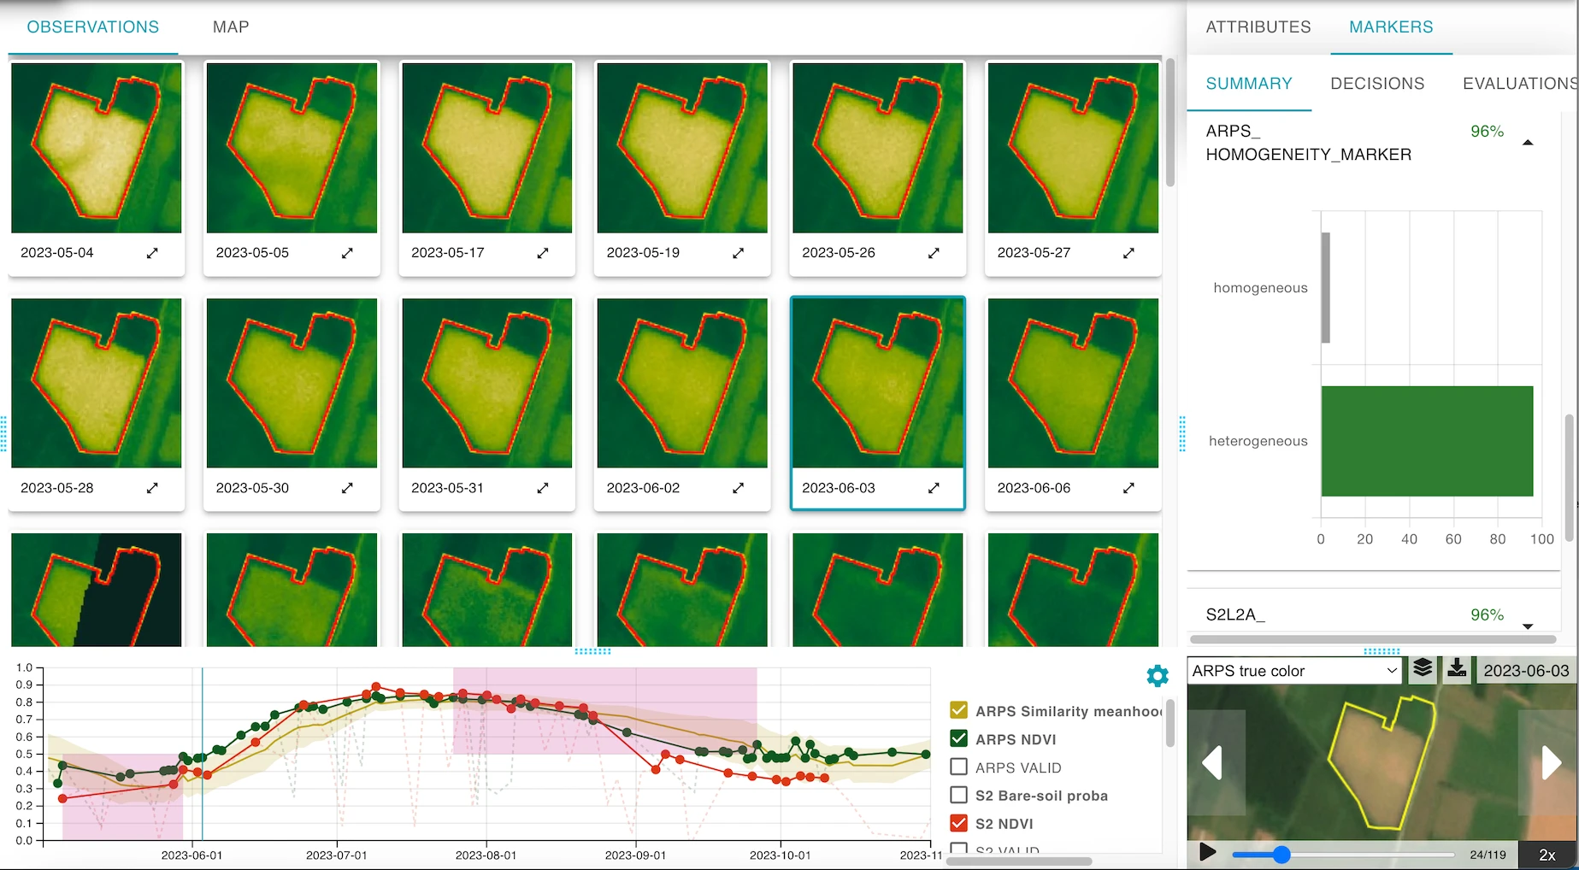This screenshot has width=1579, height=870.
Task: Enlarge the 2023-05-19 thumbnail
Action: click(738, 253)
